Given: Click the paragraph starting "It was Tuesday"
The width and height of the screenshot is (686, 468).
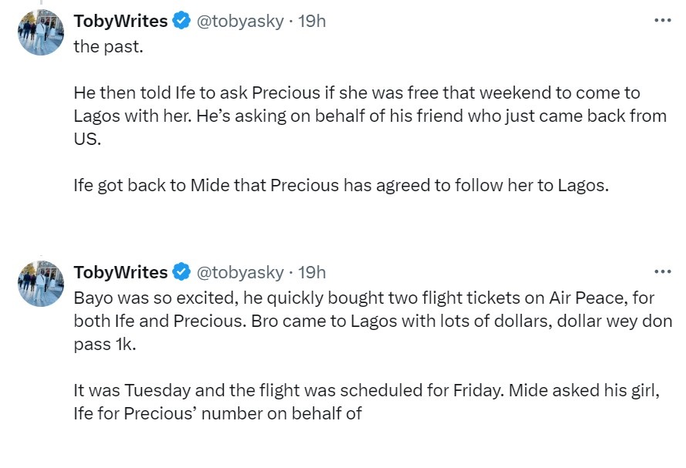Looking at the screenshot, I should tap(367, 402).
